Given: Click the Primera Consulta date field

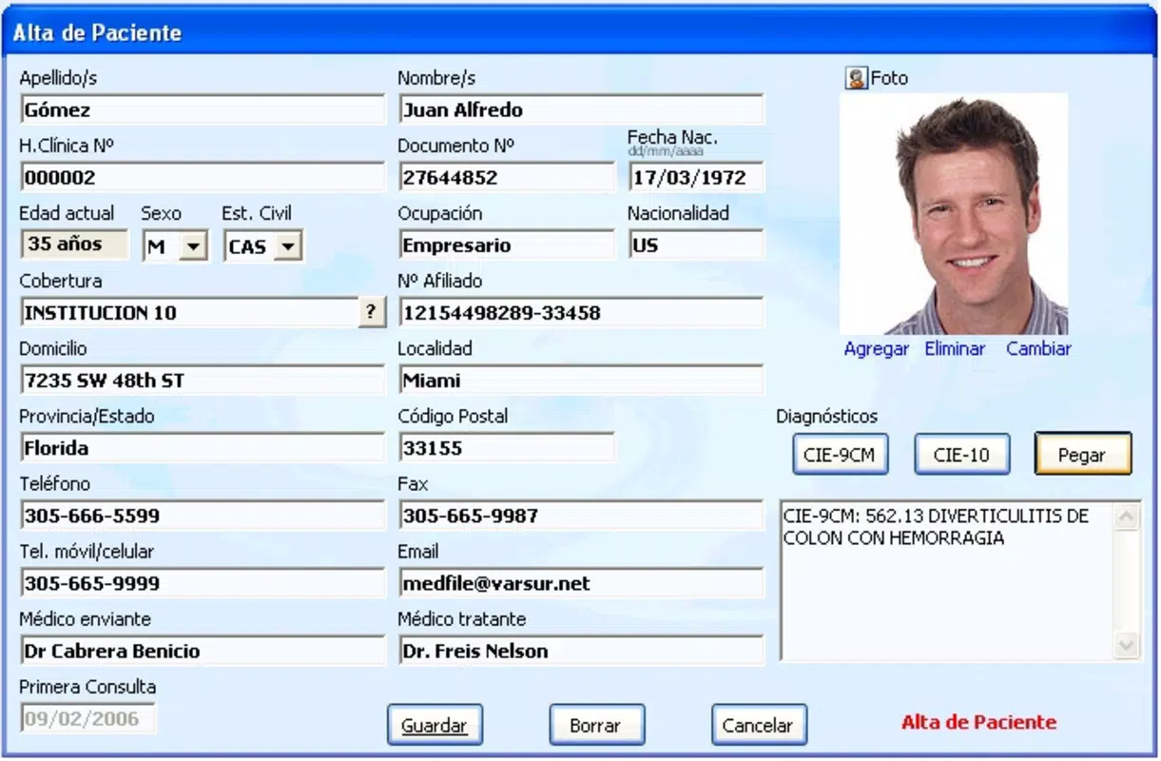Looking at the screenshot, I should 87,718.
